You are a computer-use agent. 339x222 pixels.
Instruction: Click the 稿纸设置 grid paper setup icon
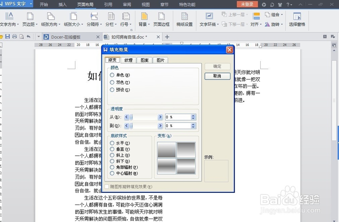[184, 19]
